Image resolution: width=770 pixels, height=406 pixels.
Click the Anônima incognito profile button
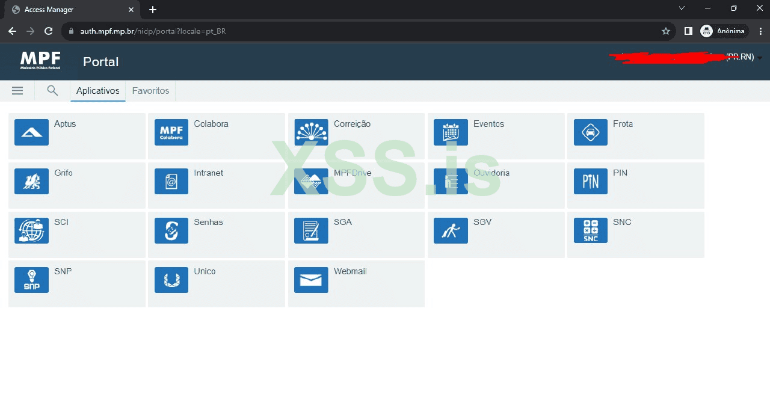[724, 31]
